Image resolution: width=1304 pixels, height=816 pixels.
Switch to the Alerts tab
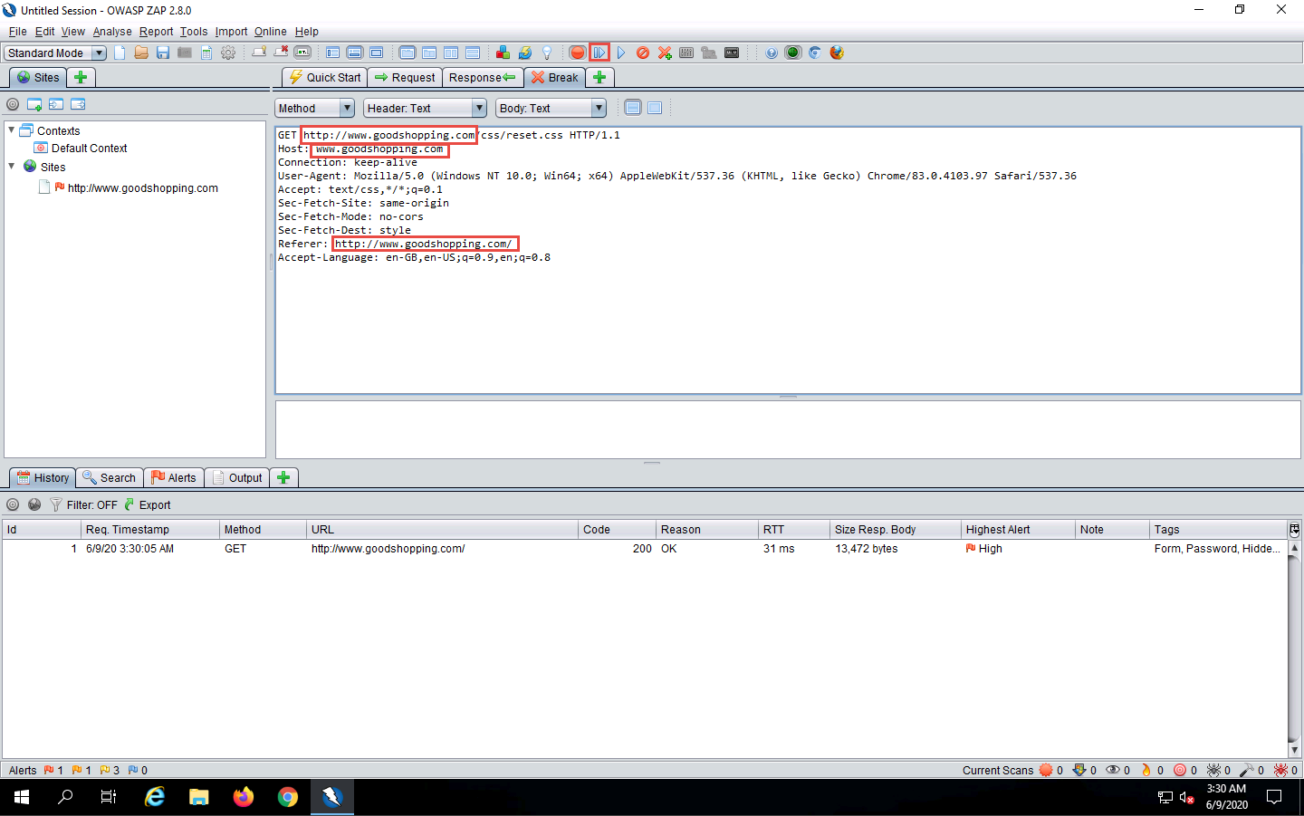pos(174,478)
